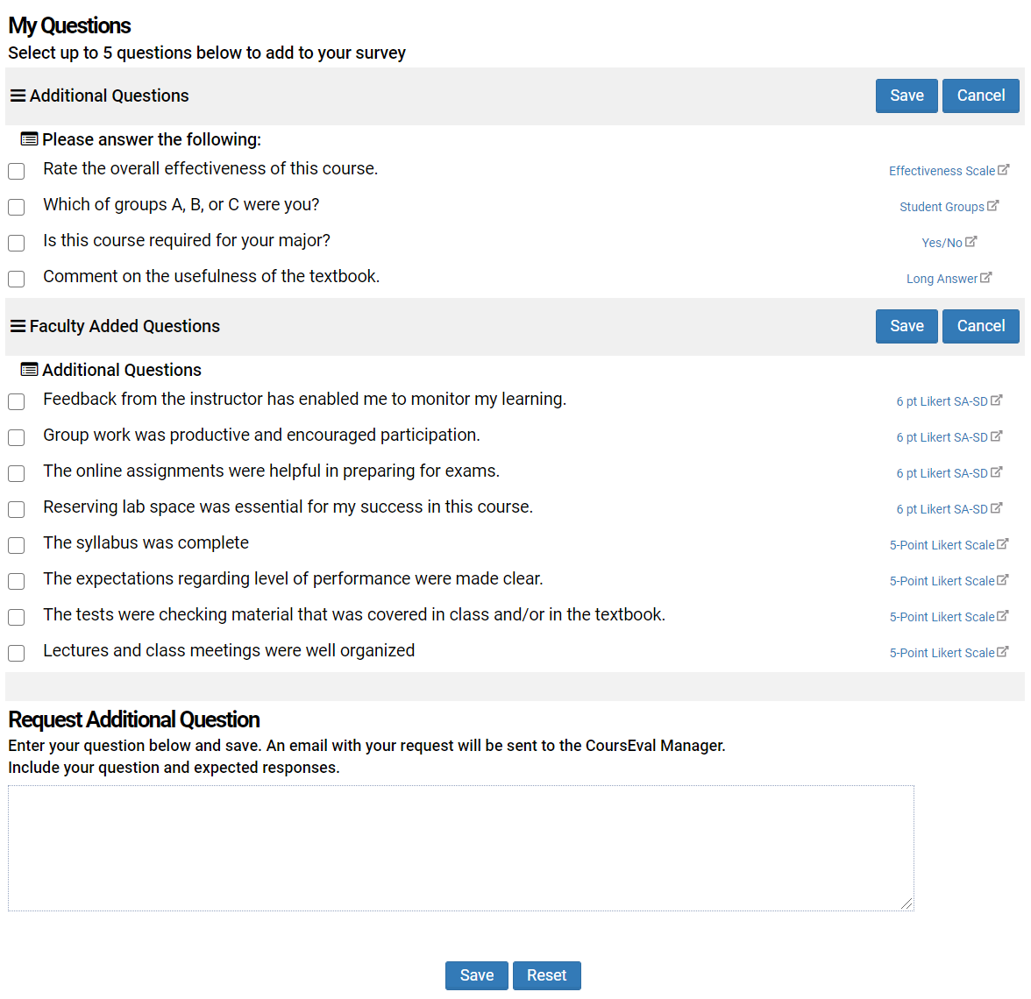
Task: Click the Reset button at the bottom
Action: pos(546,975)
